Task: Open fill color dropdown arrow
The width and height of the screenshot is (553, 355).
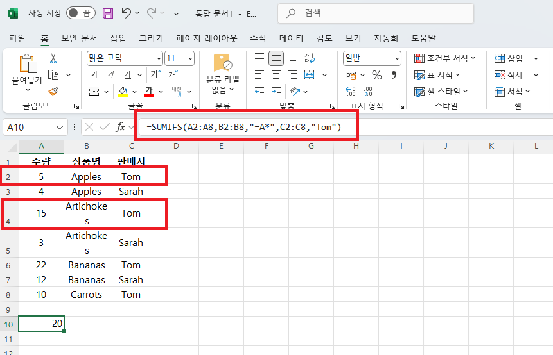Action: pos(134,92)
